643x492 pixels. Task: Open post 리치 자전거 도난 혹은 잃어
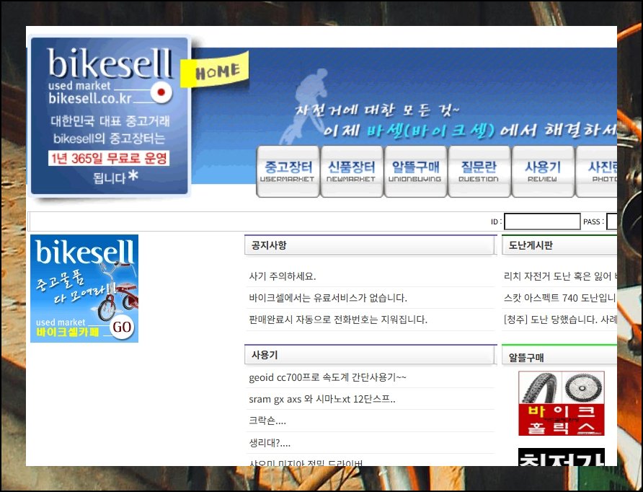[560, 276]
